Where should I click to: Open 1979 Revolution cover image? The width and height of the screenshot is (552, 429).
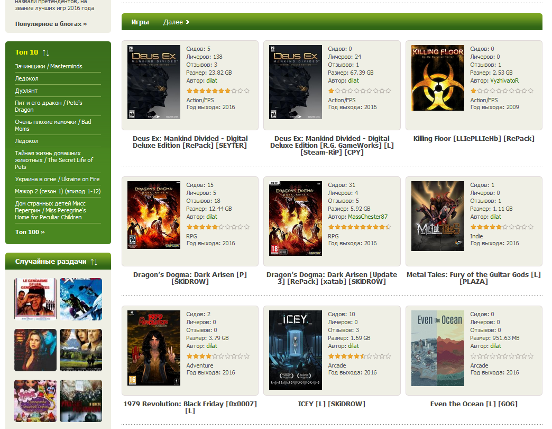point(154,348)
